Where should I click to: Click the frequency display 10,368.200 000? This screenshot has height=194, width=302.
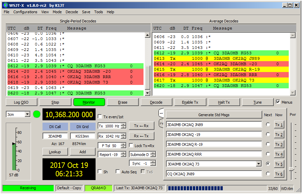69,114
